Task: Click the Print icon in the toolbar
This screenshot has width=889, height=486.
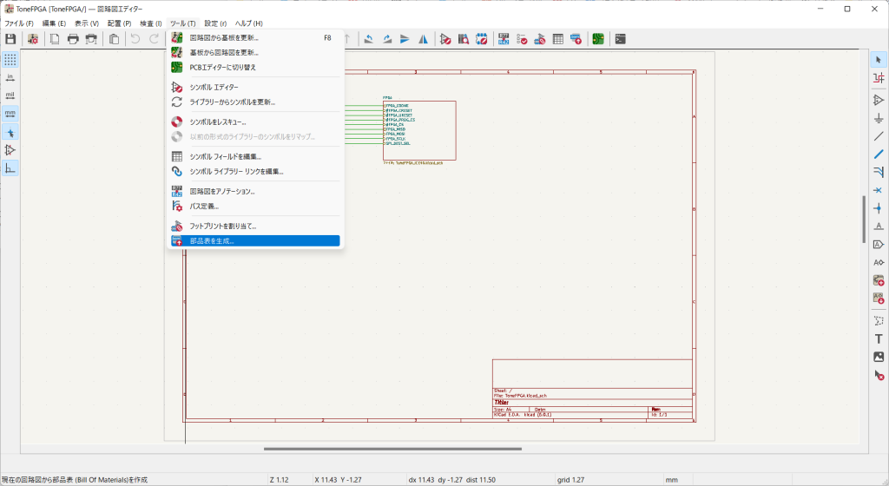Action: (x=73, y=39)
